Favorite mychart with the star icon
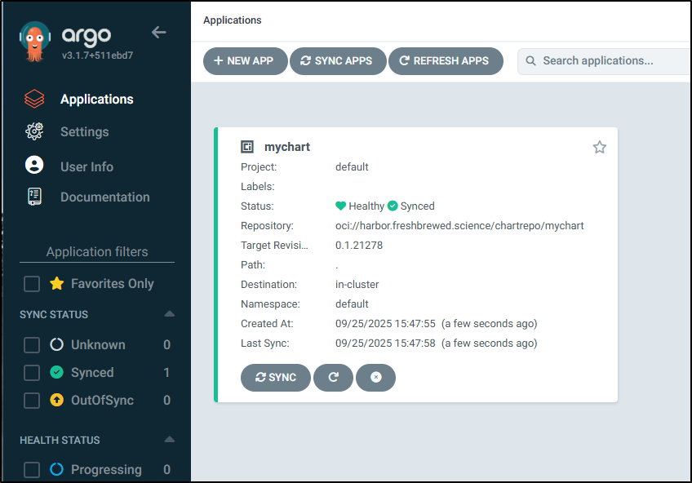Image resolution: width=692 pixels, height=483 pixels. (600, 147)
